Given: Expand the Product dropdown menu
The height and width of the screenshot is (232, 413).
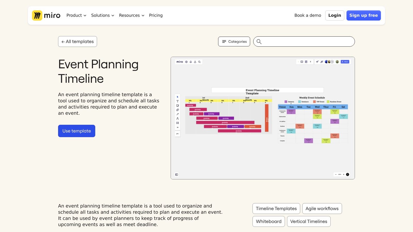Looking at the screenshot, I should (76, 15).
